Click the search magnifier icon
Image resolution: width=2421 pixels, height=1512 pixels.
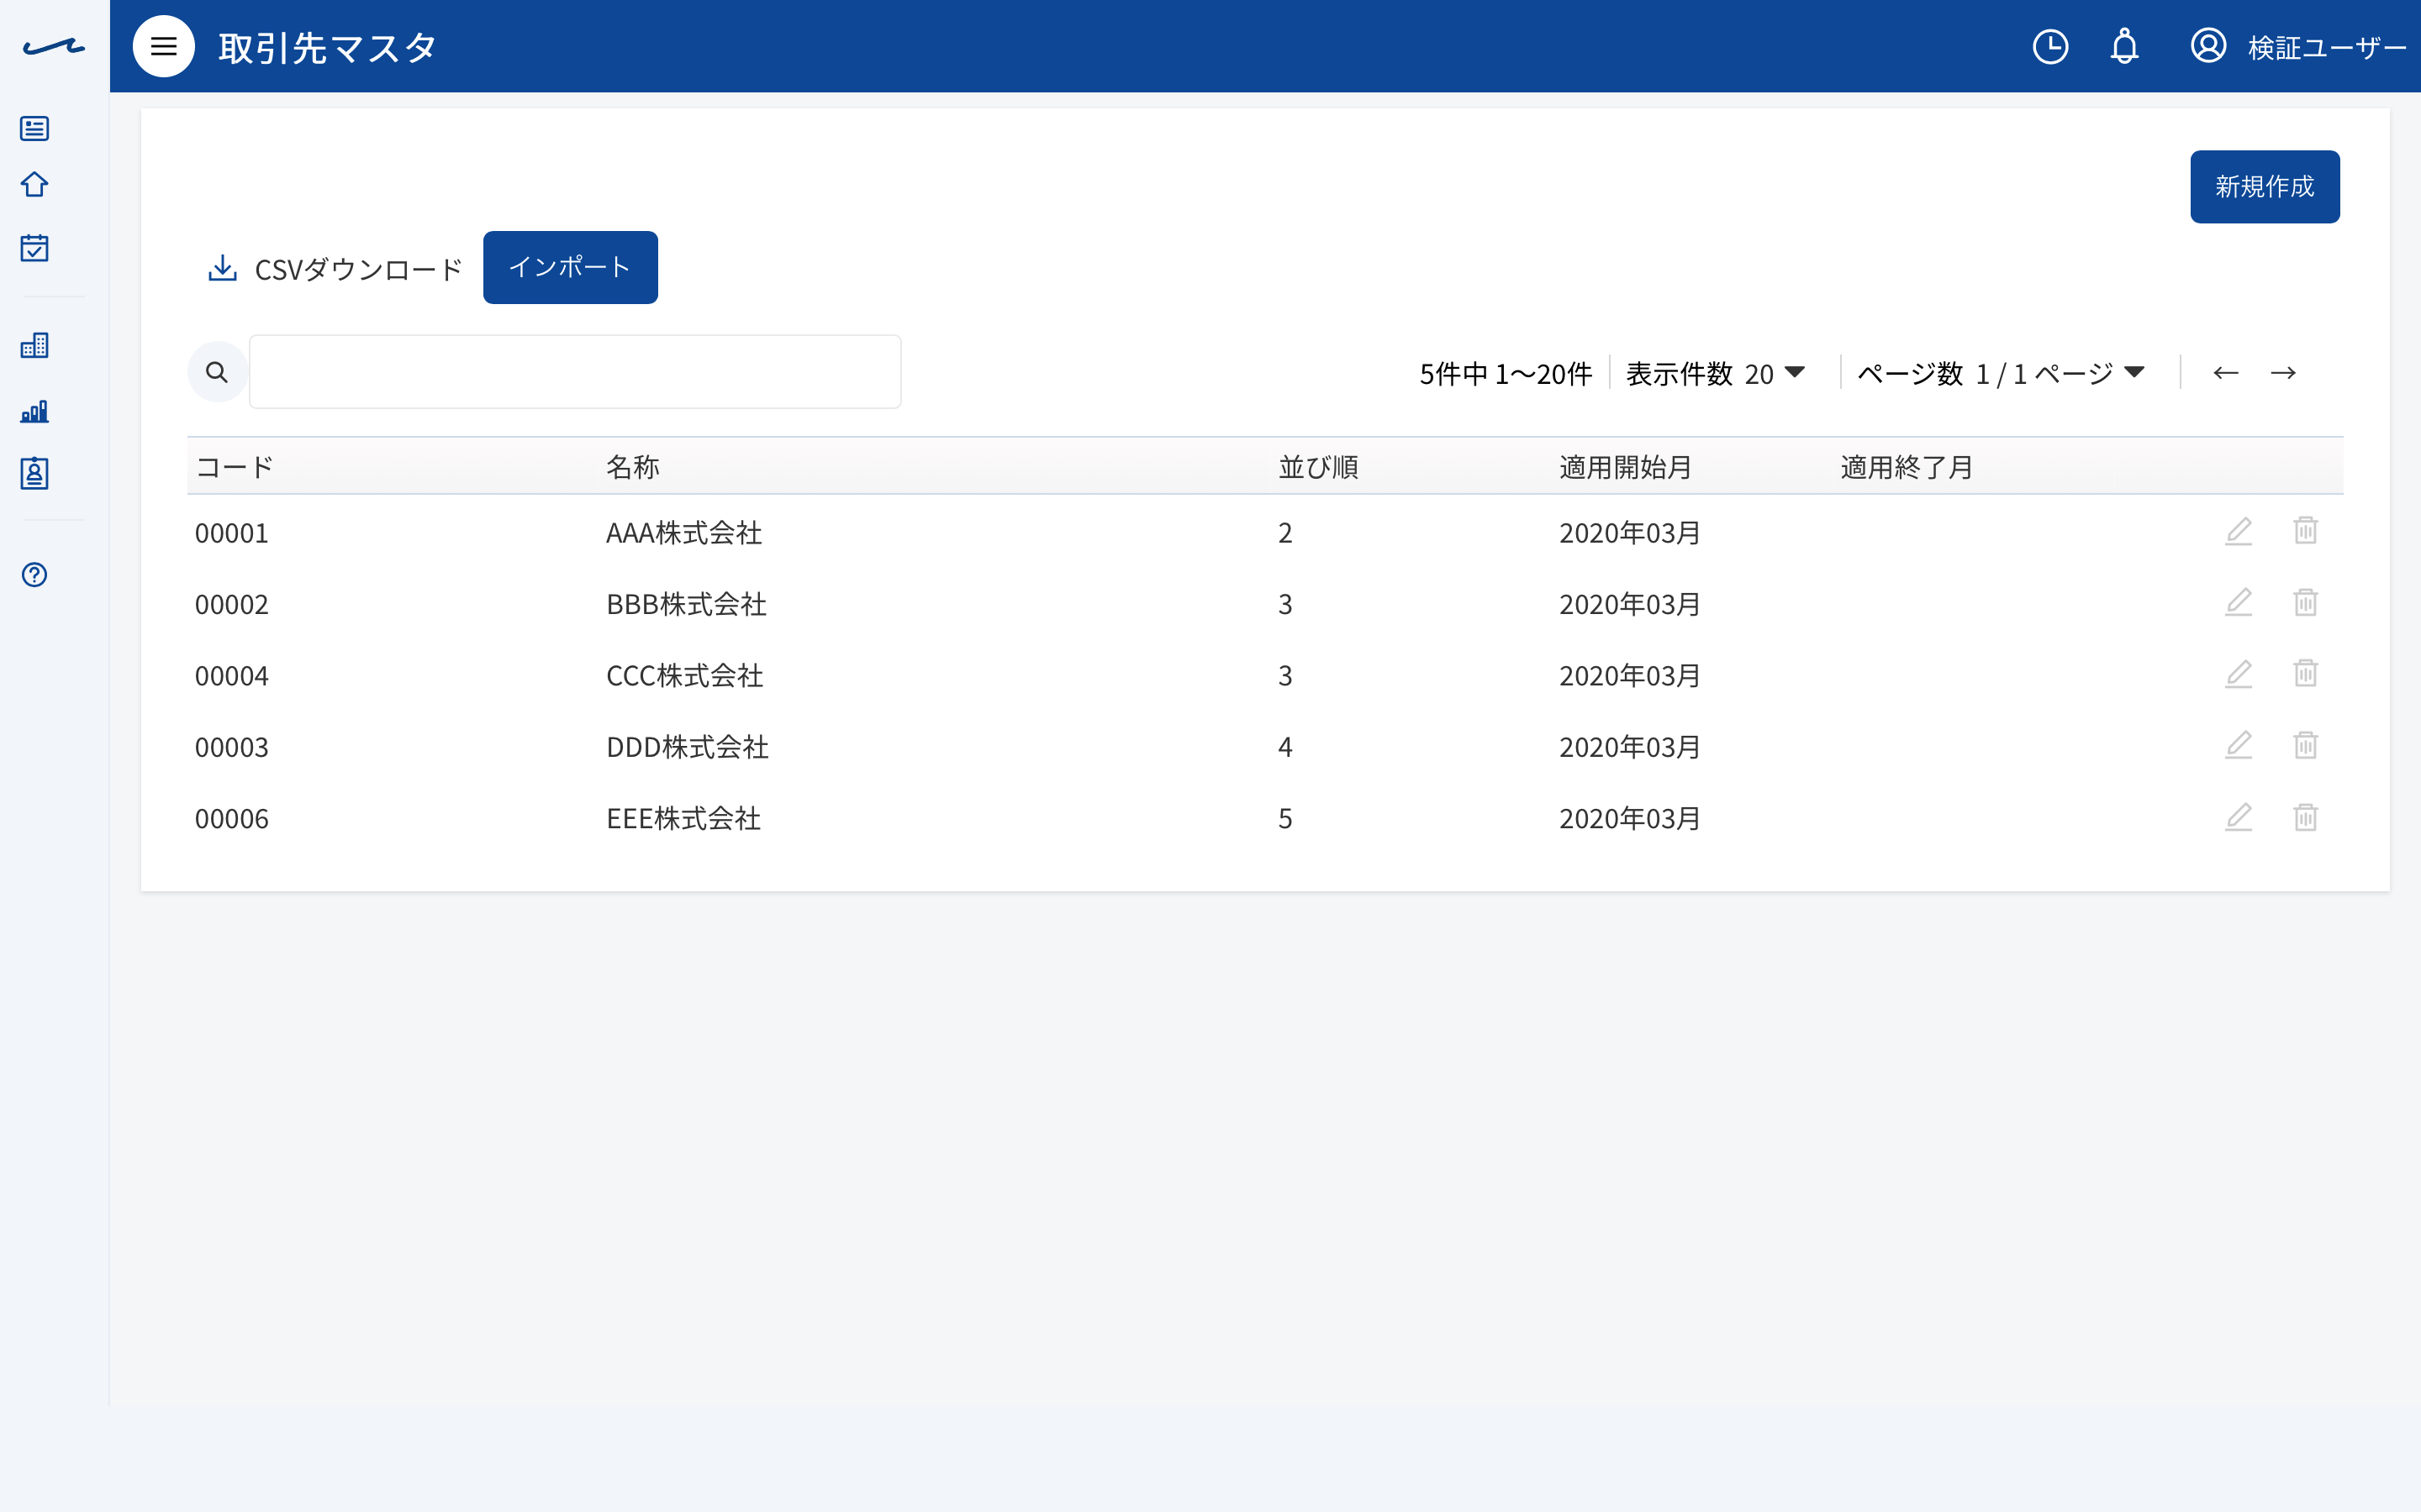(x=217, y=372)
